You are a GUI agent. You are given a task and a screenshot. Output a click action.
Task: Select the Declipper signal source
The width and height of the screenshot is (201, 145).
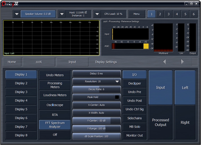click(134, 84)
